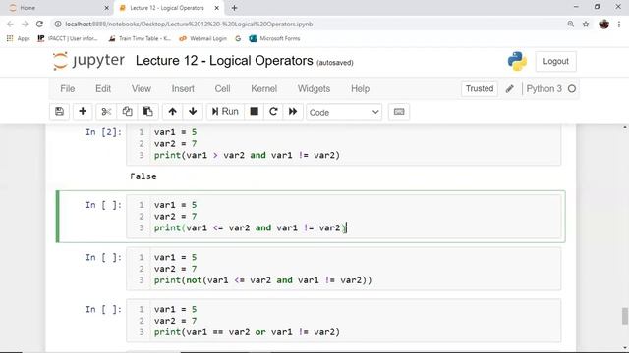Open command palette keyboard icon

coord(399,112)
